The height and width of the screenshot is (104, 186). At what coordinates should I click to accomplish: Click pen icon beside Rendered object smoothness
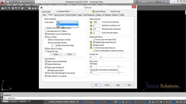91,29
